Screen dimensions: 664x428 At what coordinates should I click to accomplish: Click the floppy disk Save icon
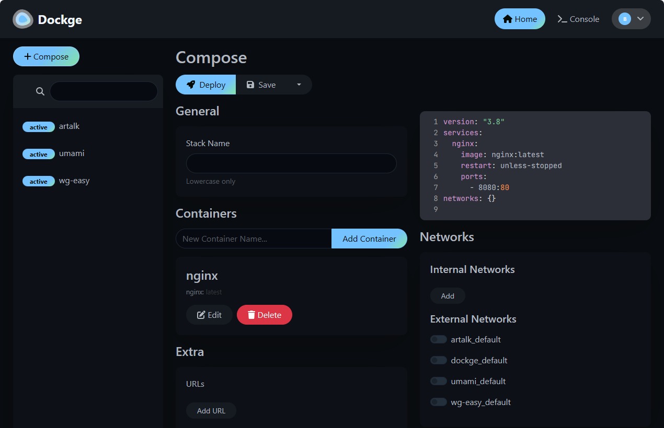(x=251, y=85)
